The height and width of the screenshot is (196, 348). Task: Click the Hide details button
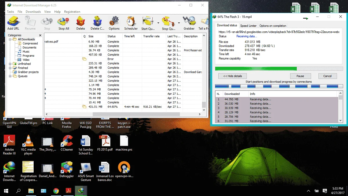click(x=232, y=76)
